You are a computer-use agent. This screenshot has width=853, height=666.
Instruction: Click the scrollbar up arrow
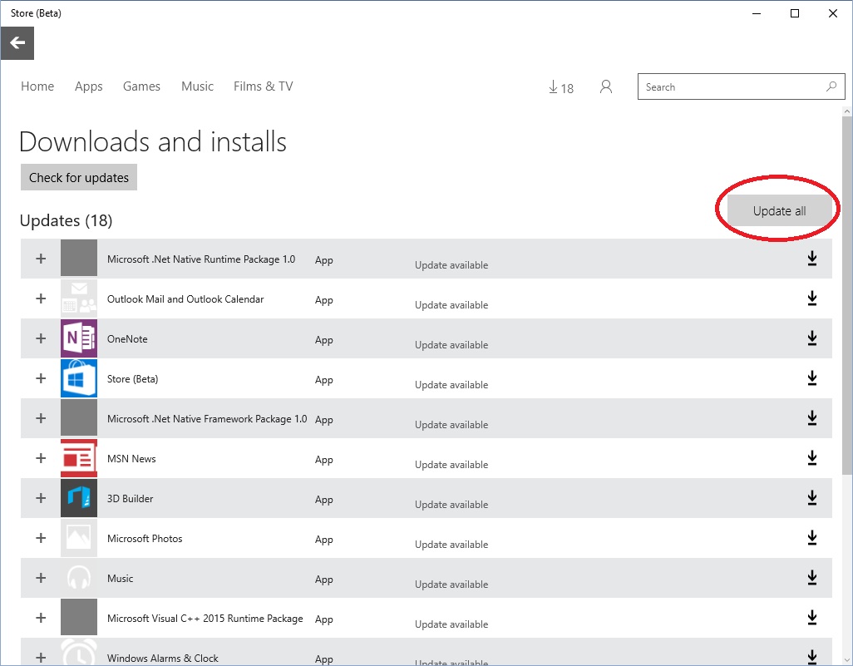pos(847,111)
